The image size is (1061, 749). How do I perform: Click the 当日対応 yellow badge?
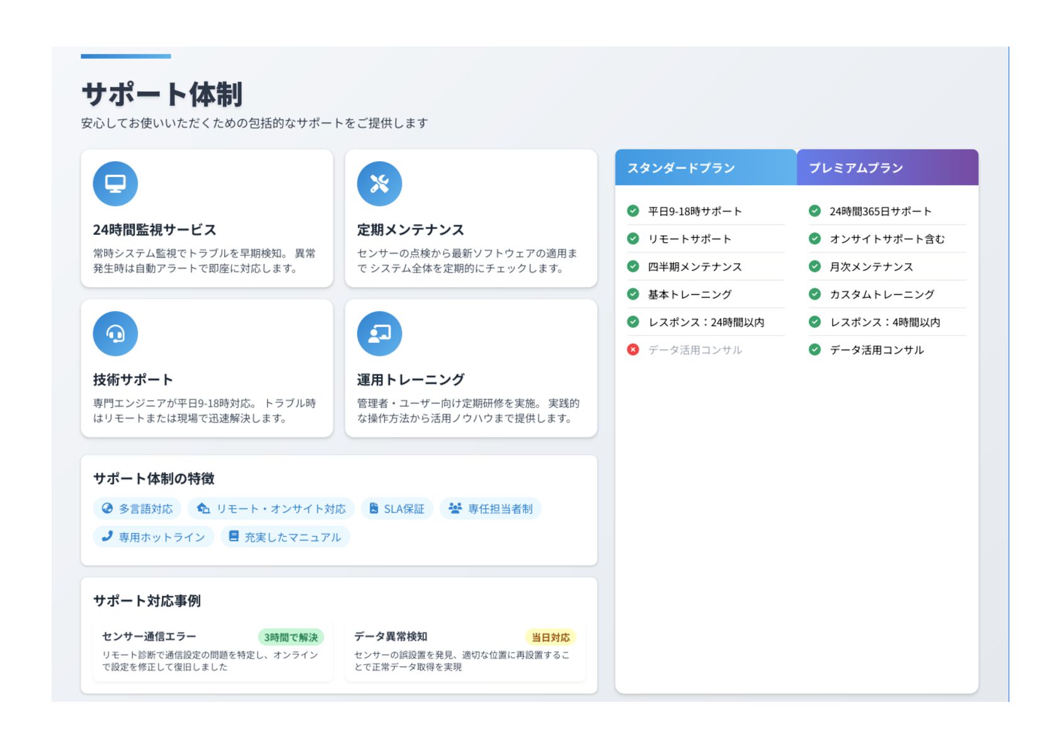(x=551, y=637)
